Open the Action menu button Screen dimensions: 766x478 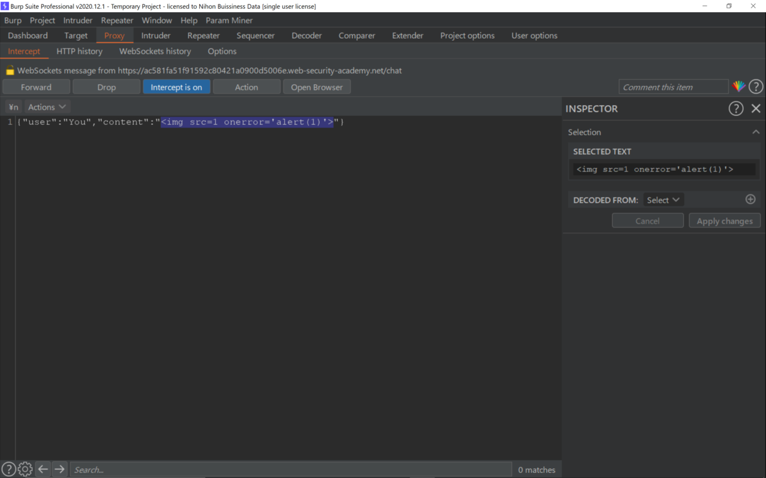(246, 87)
